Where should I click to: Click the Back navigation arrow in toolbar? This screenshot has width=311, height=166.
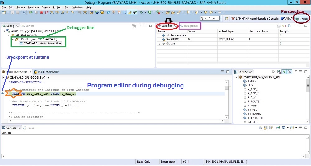click(x=211, y=12)
